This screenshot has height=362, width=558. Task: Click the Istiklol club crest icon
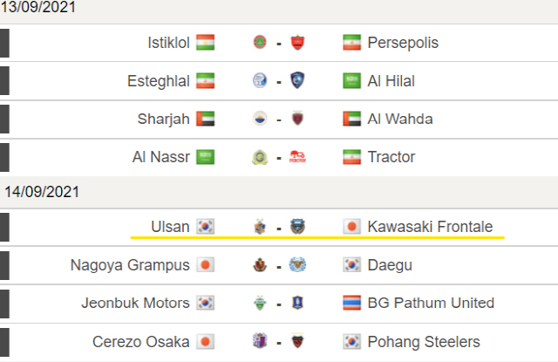tap(260, 43)
